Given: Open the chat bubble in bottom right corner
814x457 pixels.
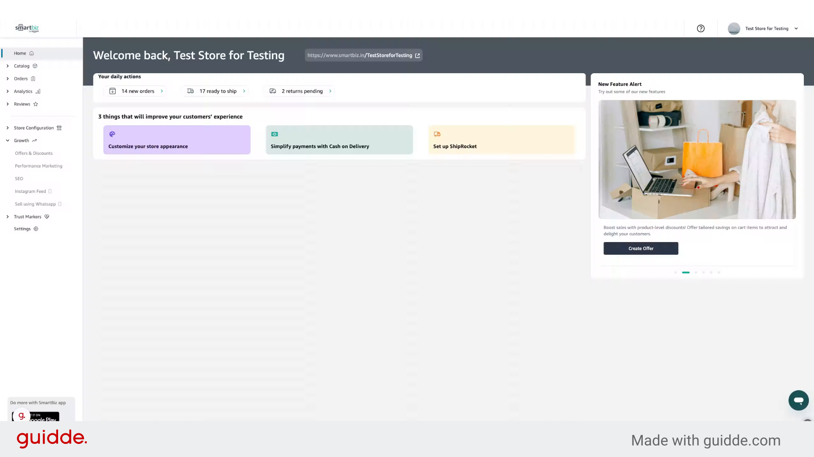Looking at the screenshot, I should click(x=799, y=400).
